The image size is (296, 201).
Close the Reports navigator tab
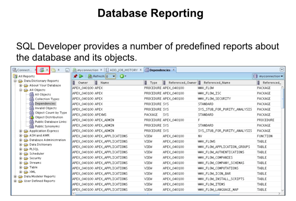[x=47, y=70]
